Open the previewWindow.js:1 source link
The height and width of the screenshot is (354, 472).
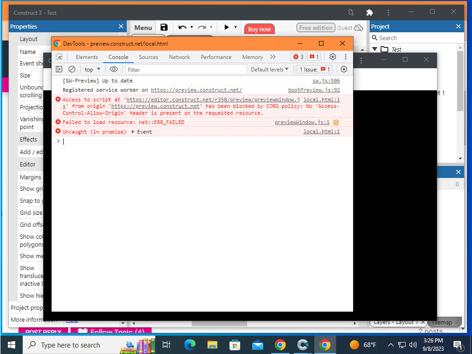[302, 123]
